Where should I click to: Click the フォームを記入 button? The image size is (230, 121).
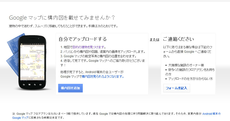point(177,88)
